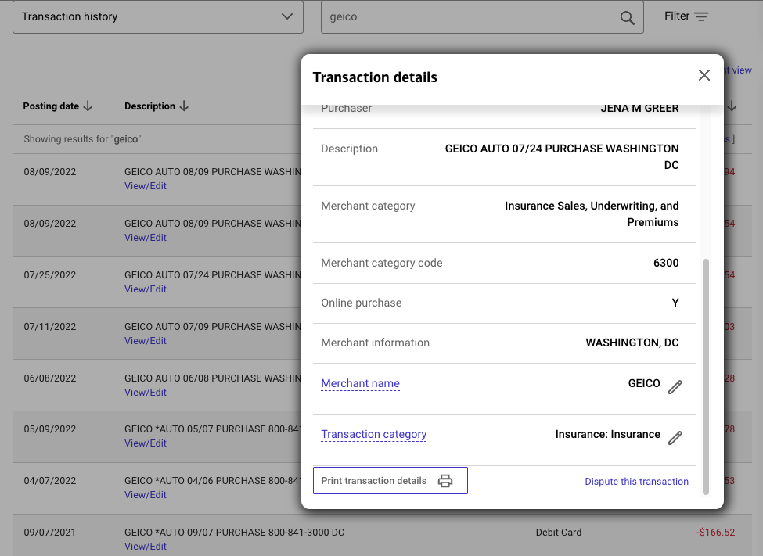
Task: View/Edit the 05/09/2022 GEICO transaction
Action: point(146,443)
